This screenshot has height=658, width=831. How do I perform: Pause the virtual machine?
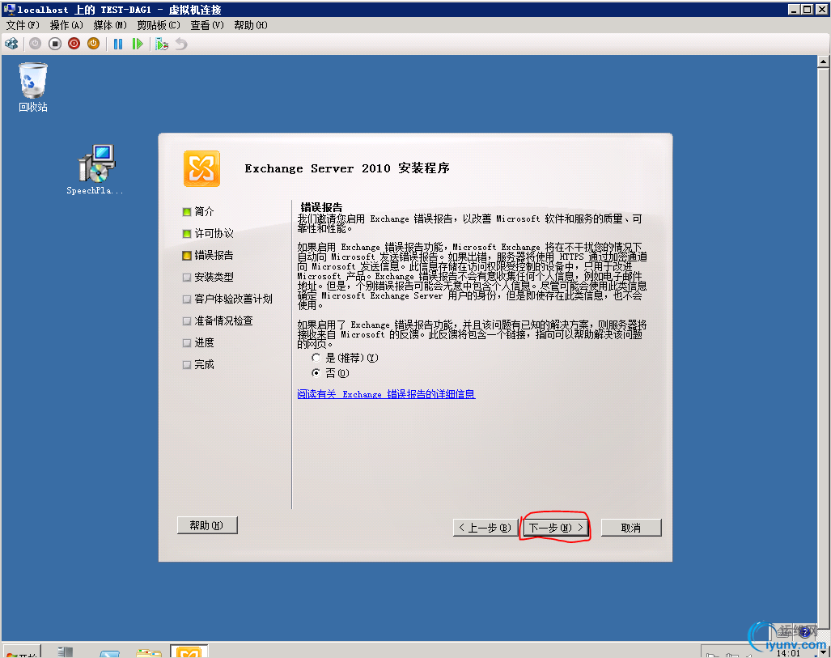(118, 44)
